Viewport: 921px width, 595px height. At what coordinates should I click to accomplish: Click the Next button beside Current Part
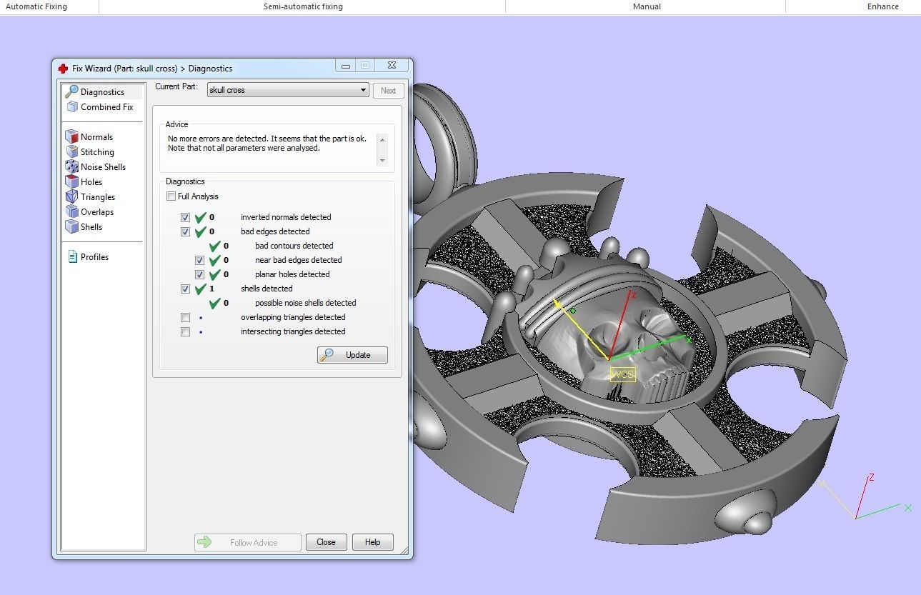tap(388, 91)
